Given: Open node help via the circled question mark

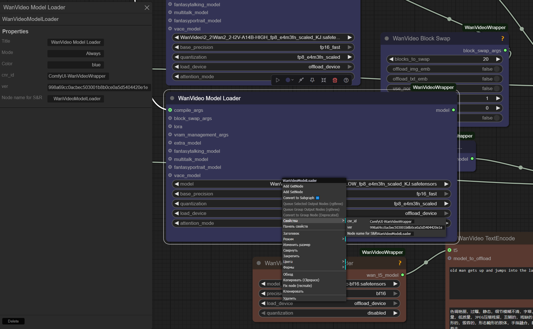Looking at the screenshot, I should coord(346,80).
